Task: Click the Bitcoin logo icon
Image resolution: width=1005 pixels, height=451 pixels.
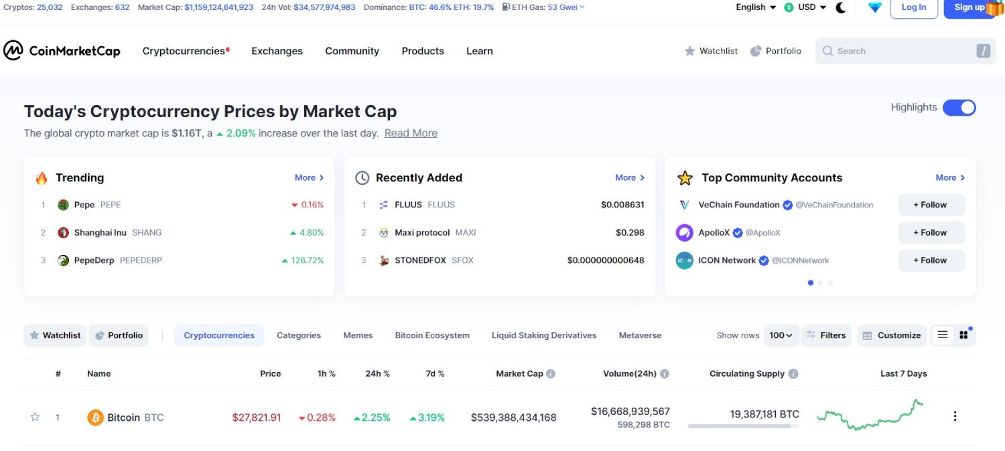Action: click(x=96, y=418)
